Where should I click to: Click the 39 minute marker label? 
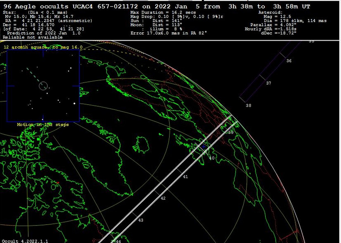(x=231, y=132)
